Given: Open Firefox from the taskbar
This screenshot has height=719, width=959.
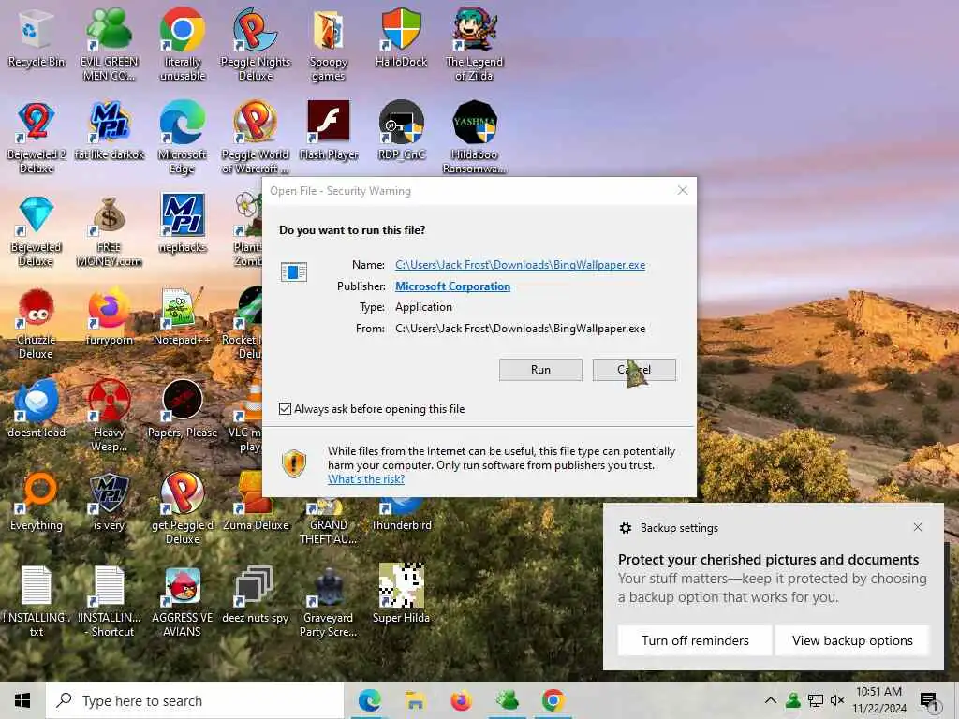Looking at the screenshot, I should point(461,700).
